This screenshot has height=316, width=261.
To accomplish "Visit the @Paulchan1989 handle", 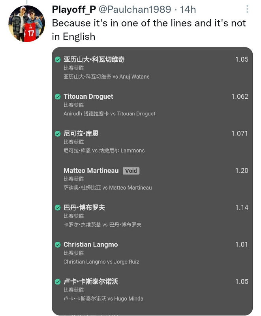I will [x=135, y=9].
